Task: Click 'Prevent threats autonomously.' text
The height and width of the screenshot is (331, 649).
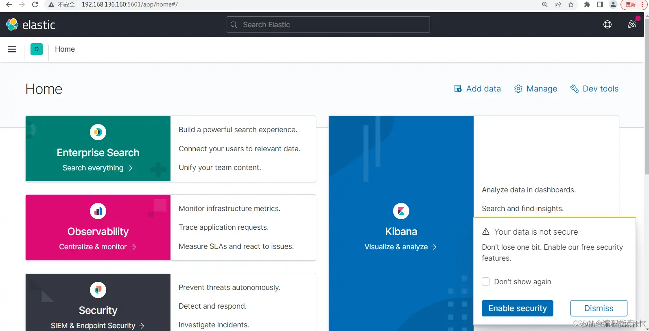Action: tap(229, 287)
